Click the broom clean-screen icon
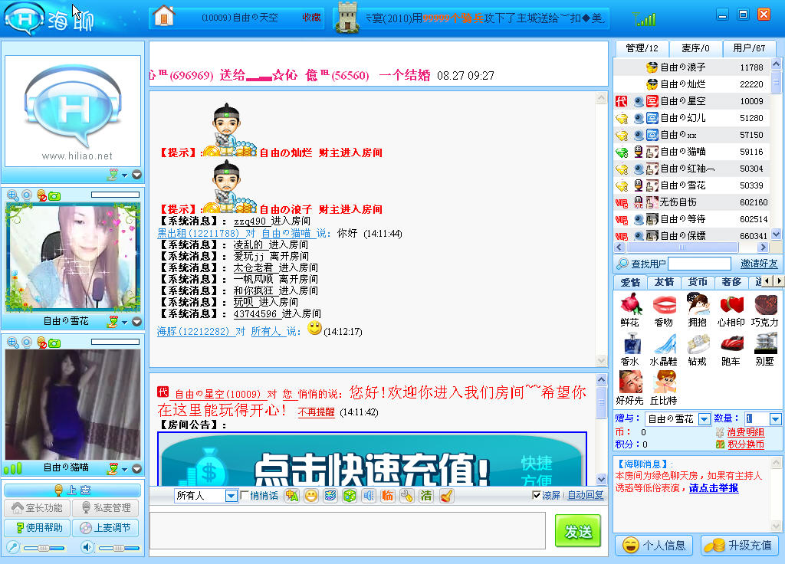 point(445,496)
